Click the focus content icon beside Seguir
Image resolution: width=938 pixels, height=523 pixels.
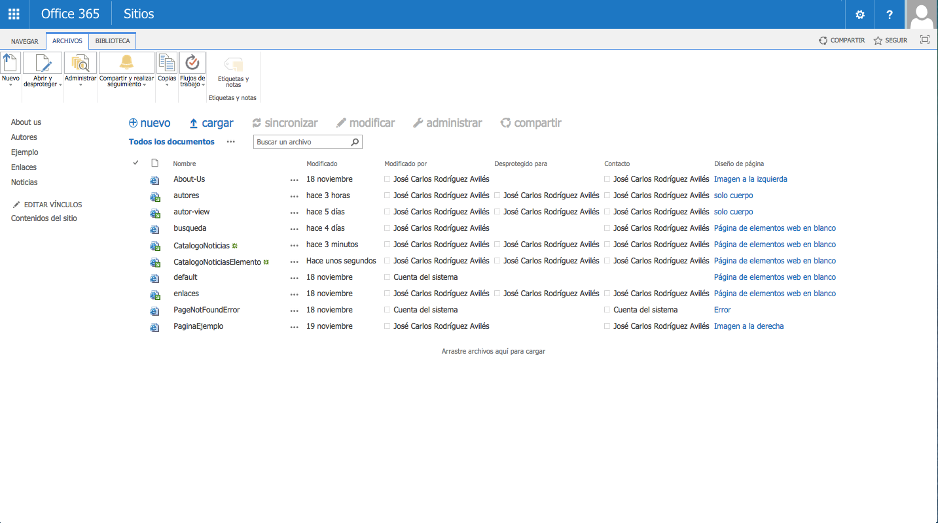[x=924, y=40]
